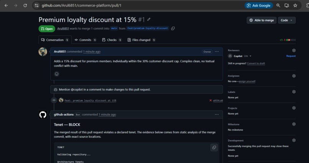Switch to the Conversation tab

point(55,40)
